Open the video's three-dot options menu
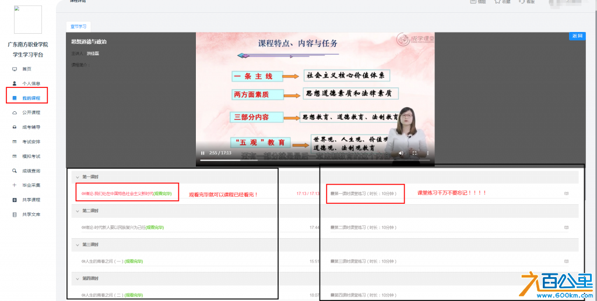This screenshot has width=597, height=301. [x=427, y=153]
